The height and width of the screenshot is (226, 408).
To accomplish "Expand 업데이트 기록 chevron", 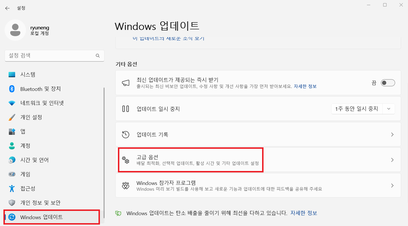I will [x=392, y=135].
